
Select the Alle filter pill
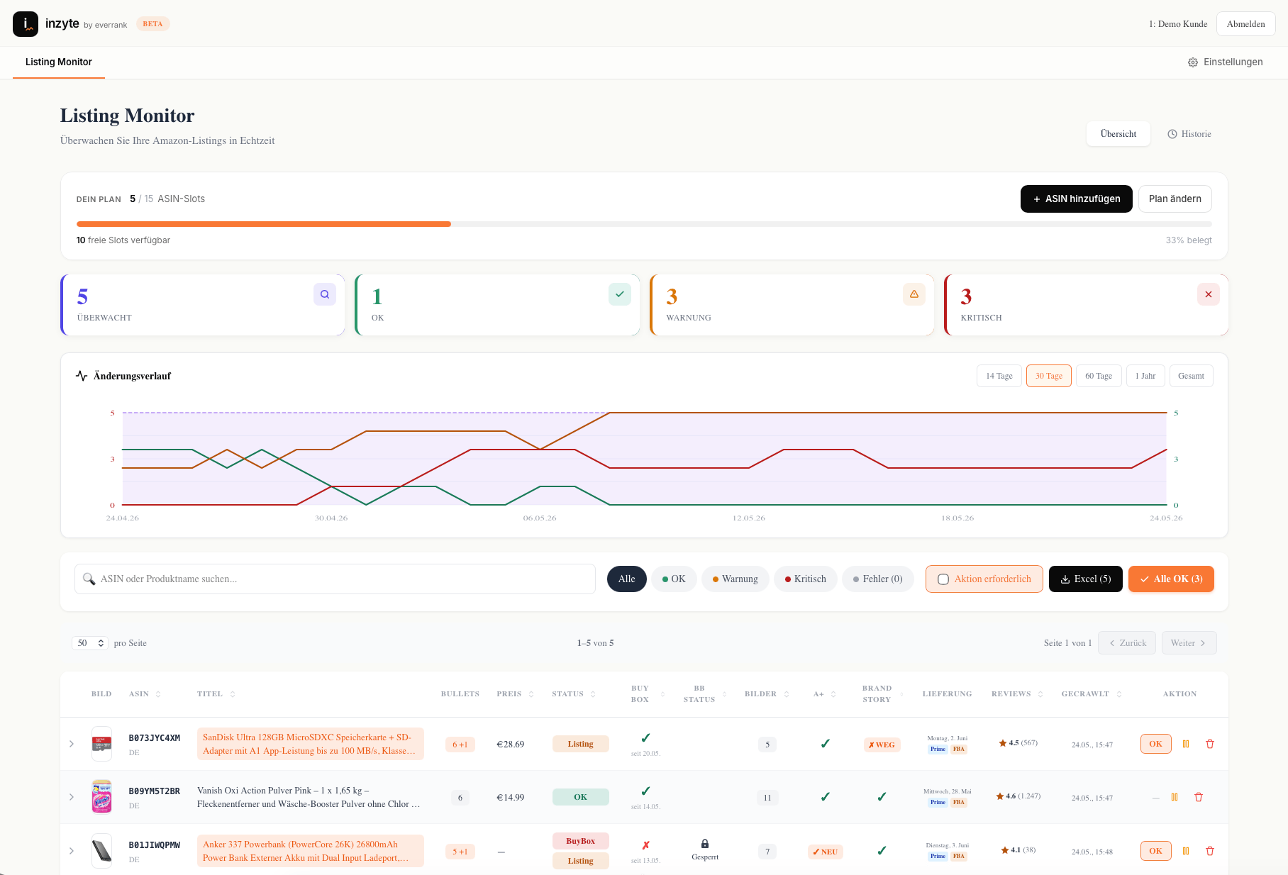626,579
